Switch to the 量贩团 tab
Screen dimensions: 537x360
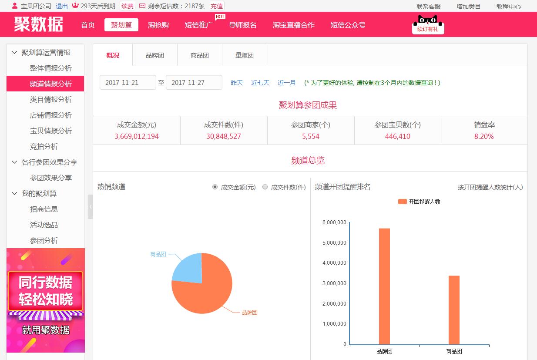coord(245,55)
